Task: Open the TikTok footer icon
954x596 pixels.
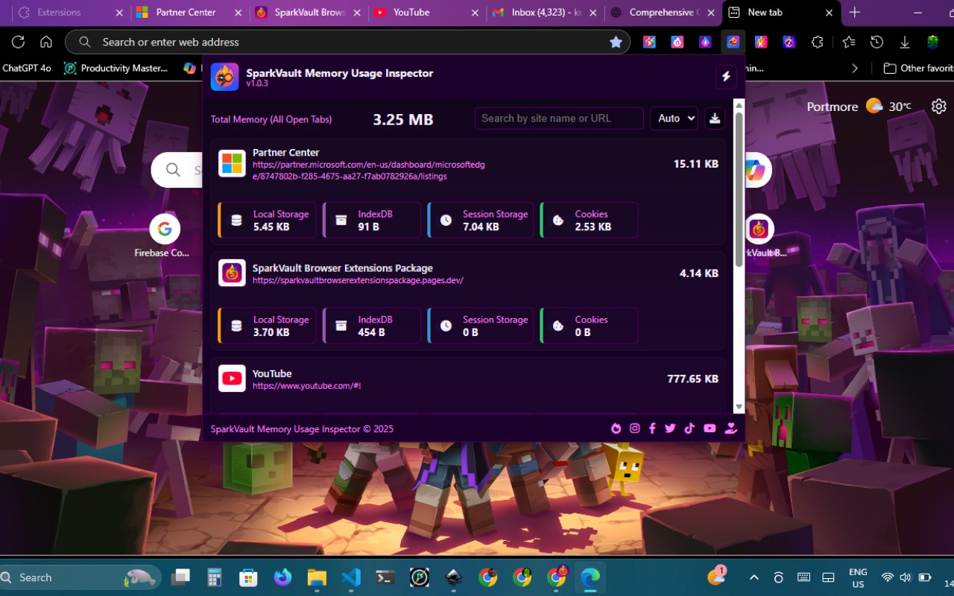Action: pos(689,428)
